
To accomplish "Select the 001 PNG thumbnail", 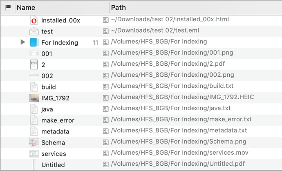I will tap(34, 53).
